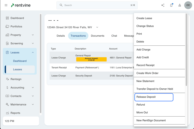Open Dashboard from the sidebar
194x129 pixels.
(17, 18)
